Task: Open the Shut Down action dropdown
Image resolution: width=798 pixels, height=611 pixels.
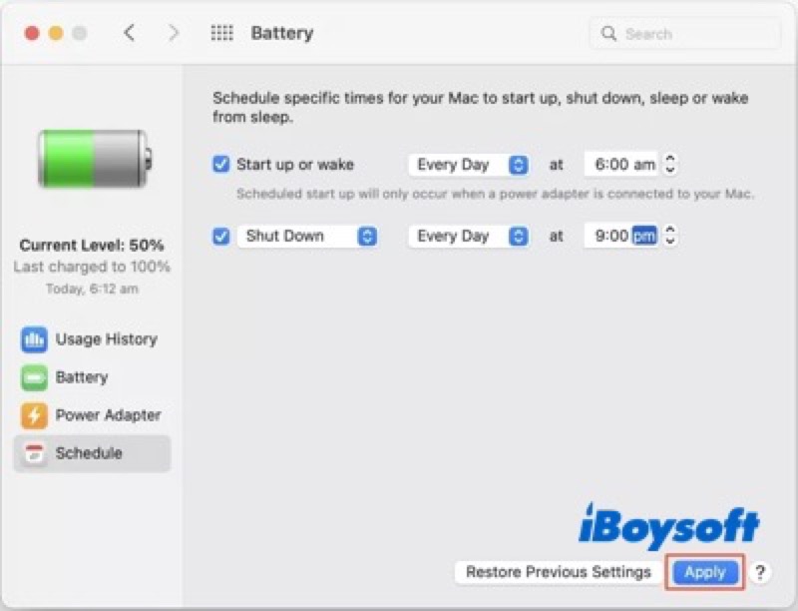Action: 307,237
